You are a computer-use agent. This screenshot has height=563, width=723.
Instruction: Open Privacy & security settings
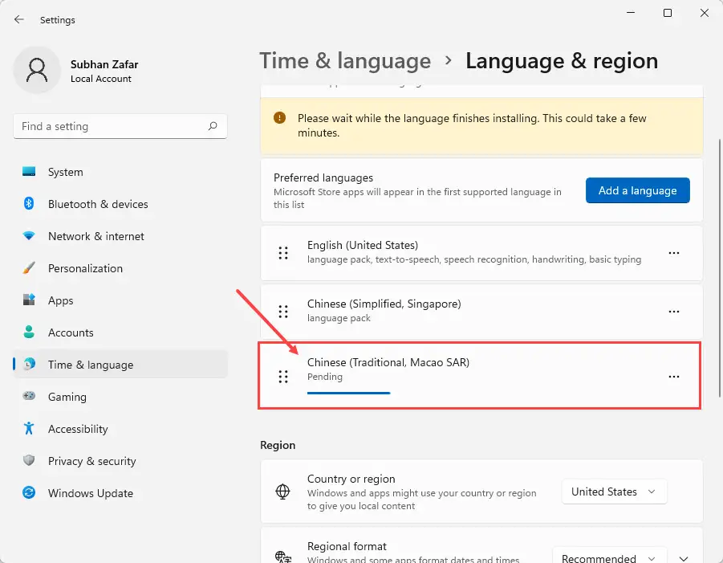click(120, 460)
